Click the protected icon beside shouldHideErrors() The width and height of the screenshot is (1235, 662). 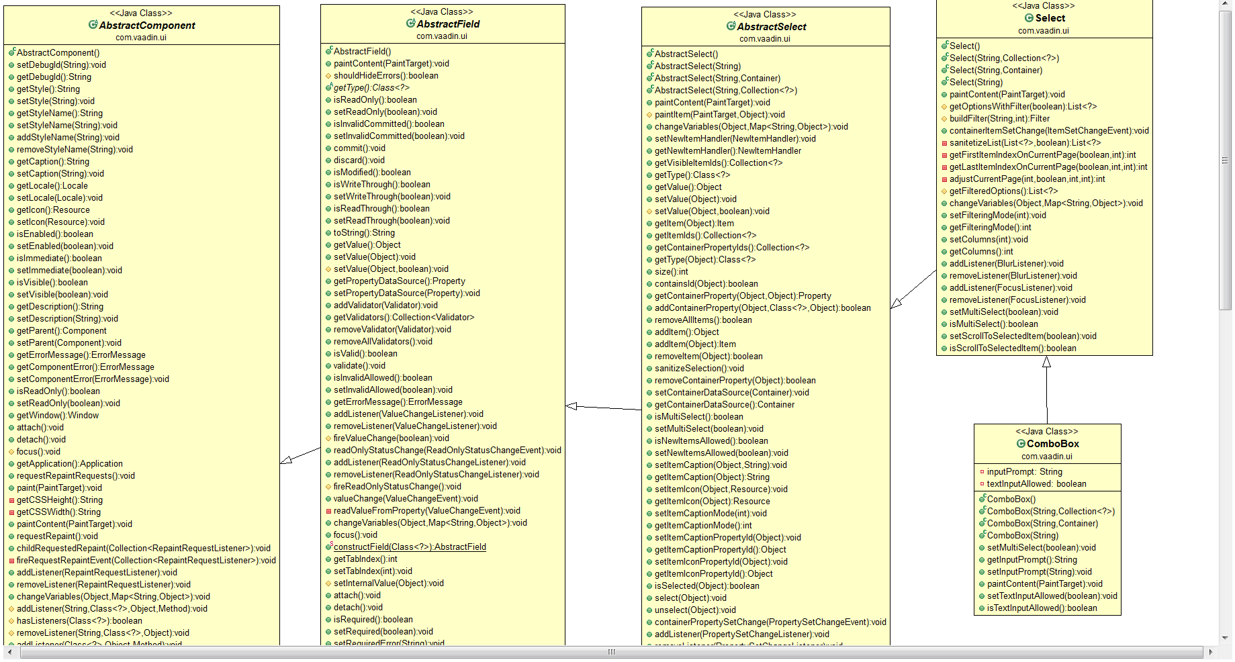pos(329,76)
